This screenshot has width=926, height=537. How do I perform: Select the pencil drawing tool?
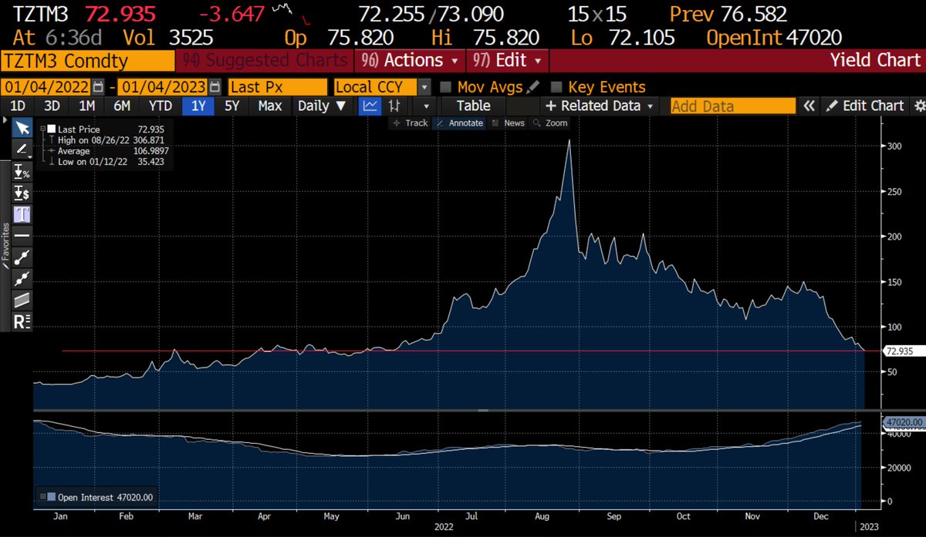click(21, 149)
